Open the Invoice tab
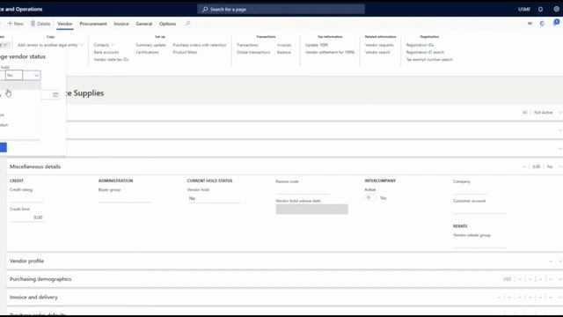The image size is (563, 317). tap(121, 24)
